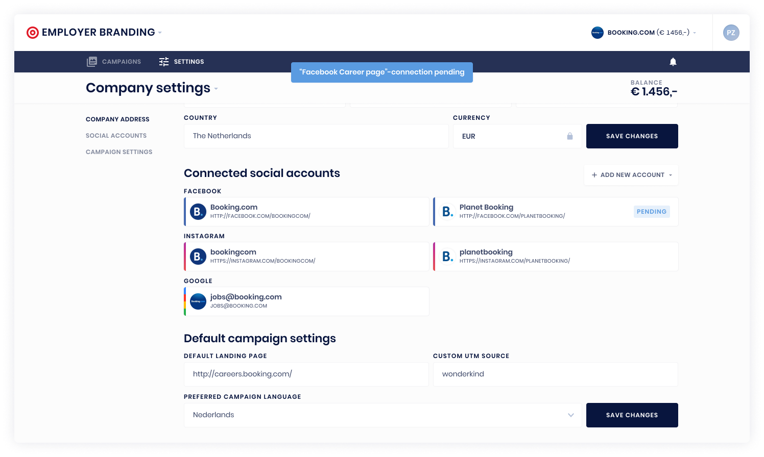
Task: Click the Campaigns stack icon
Action: pyautogui.click(x=92, y=62)
